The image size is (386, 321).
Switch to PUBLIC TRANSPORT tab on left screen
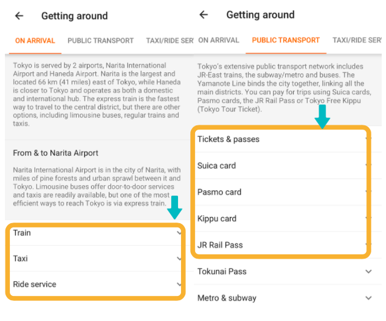(x=101, y=40)
